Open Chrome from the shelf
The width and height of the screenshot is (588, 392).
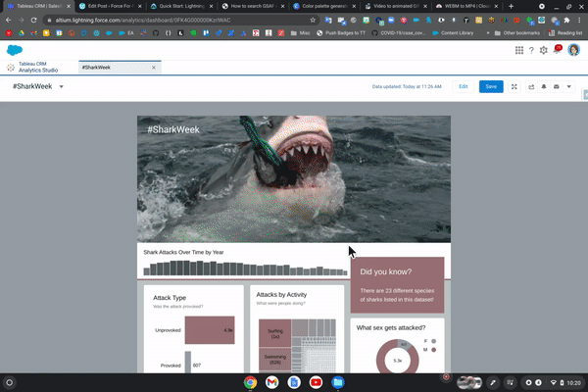(250, 381)
